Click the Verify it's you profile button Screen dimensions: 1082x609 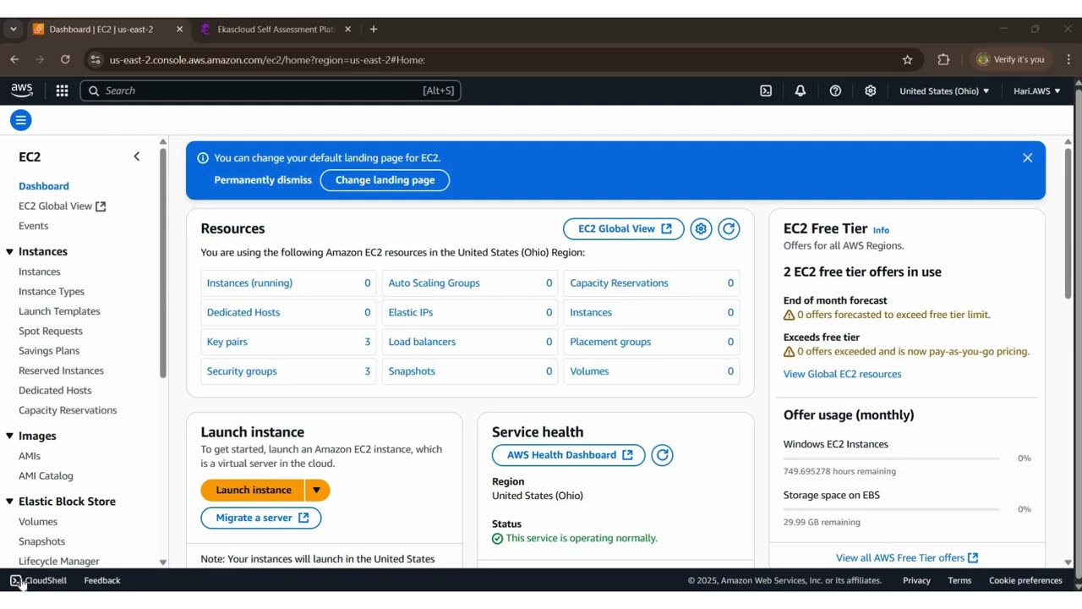pyautogui.click(x=1011, y=59)
